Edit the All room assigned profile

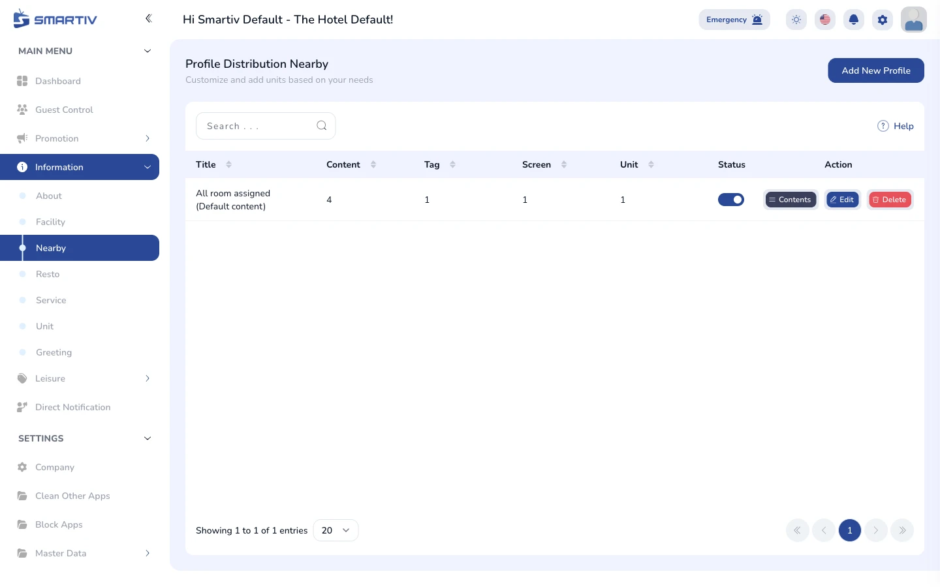point(843,200)
